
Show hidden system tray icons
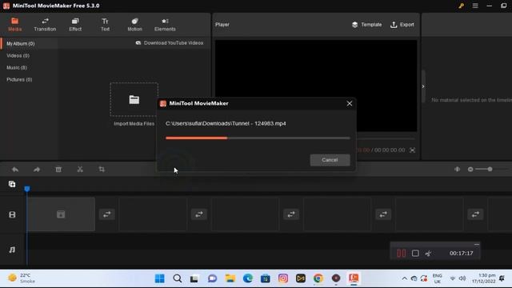(404, 278)
